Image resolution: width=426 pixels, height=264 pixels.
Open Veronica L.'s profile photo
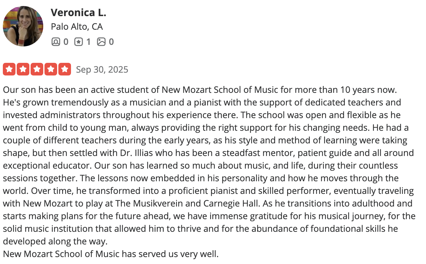[x=23, y=26]
